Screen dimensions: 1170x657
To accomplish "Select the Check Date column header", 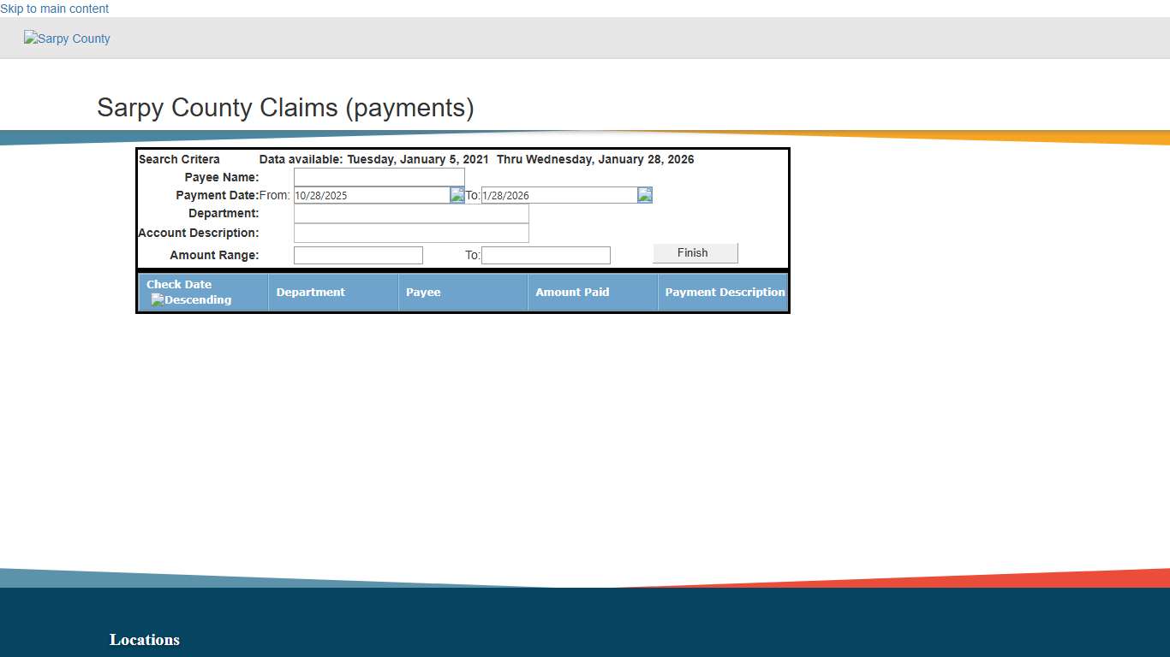I will [x=178, y=284].
